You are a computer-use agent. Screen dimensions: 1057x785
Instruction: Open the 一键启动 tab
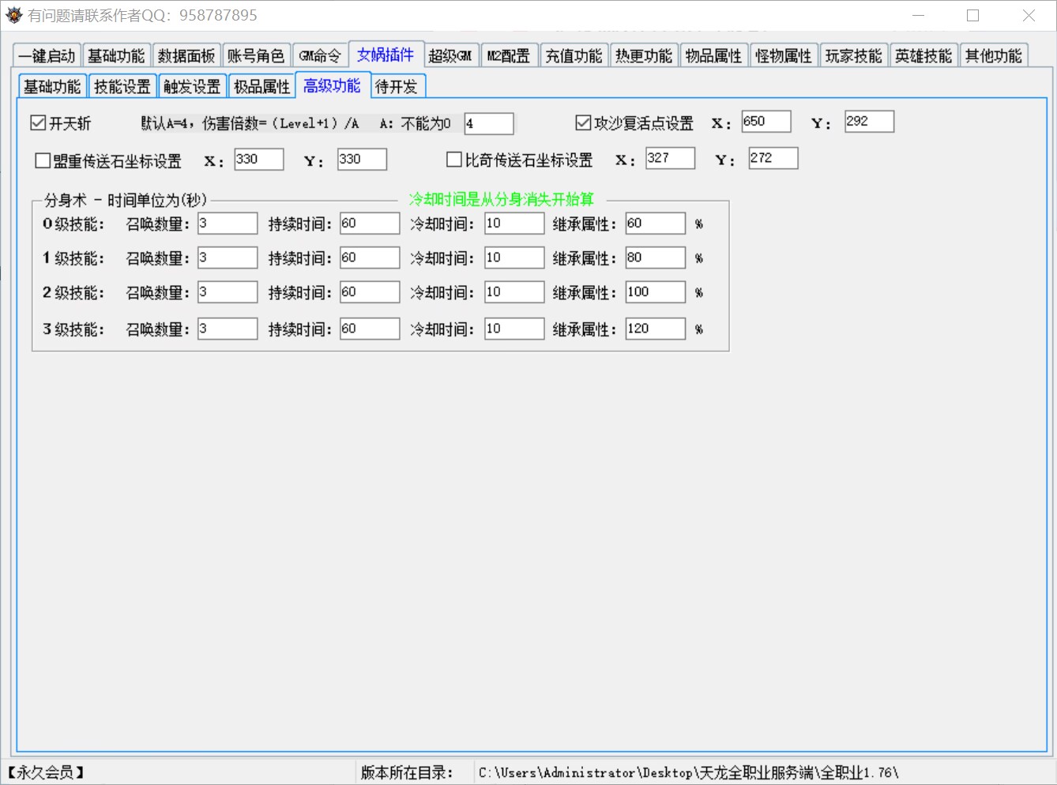point(47,55)
